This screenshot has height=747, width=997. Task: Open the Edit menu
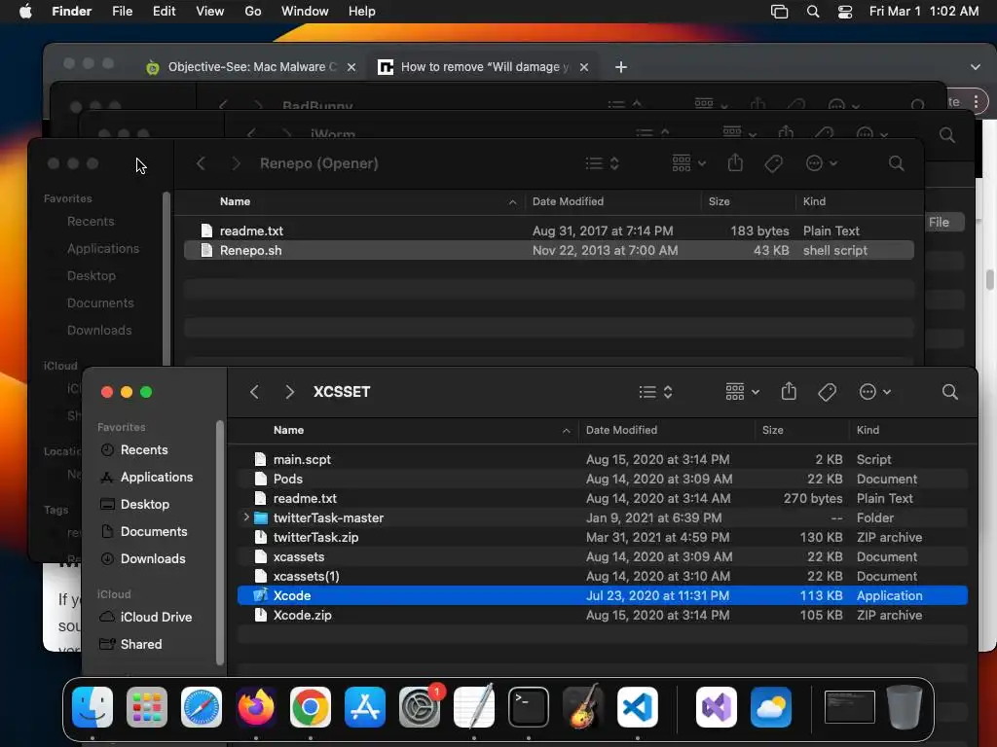coord(164,11)
